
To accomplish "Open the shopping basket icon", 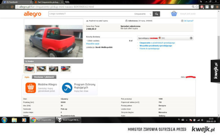I will [x=174, y=14].
